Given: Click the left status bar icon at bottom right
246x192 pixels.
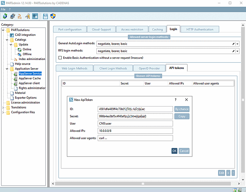Looking at the screenshot, I should pyautogui.click(x=235, y=190).
